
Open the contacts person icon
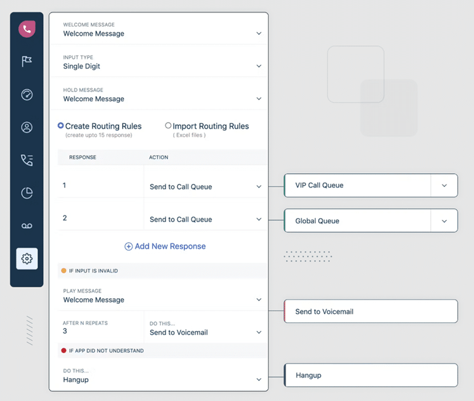27,127
